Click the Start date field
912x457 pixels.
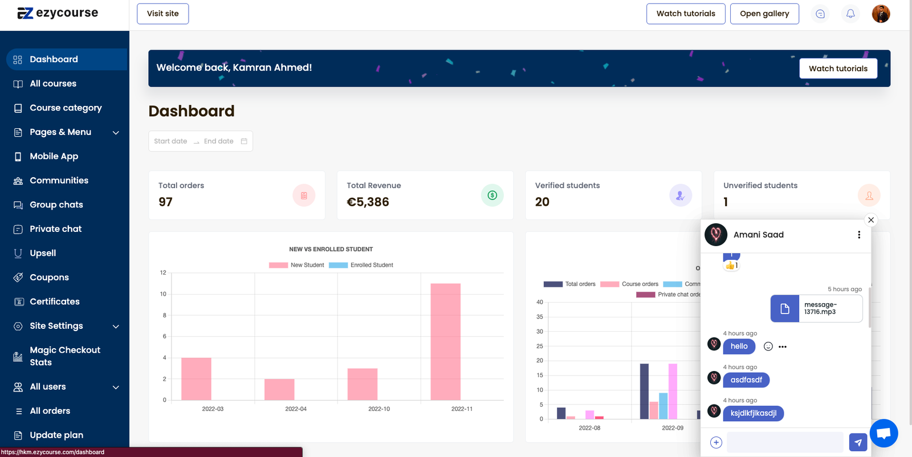(x=170, y=141)
